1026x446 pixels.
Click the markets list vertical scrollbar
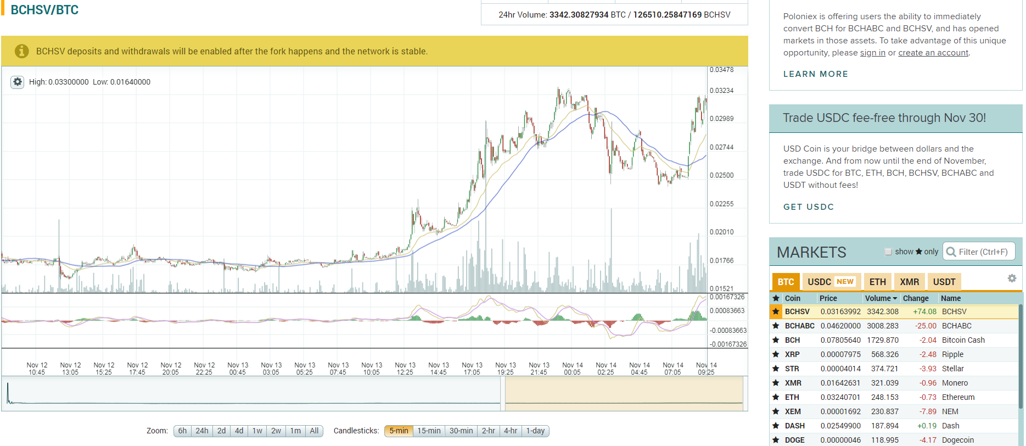(x=1021, y=357)
